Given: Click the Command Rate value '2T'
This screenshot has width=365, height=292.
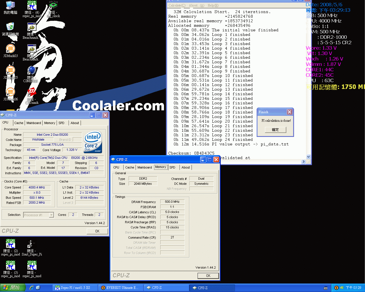Looking at the screenshot, I should [172, 237].
